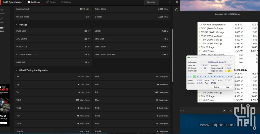The height and width of the screenshot is (134, 260).
Task: Click the TestMem5 title bar icon
Action: click(x=189, y=57)
